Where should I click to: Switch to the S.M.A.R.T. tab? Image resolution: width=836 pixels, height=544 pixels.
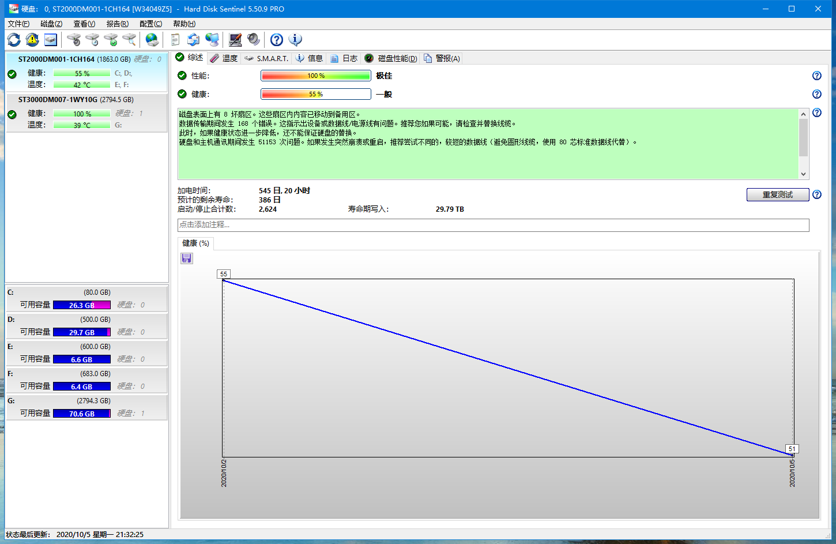pyautogui.click(x=266, y=58)
